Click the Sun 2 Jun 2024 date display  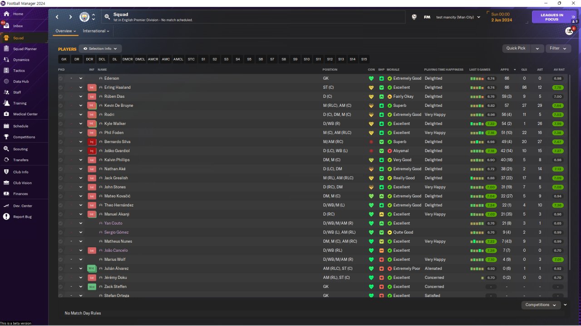pyautogui.click(x=502, y=17)
